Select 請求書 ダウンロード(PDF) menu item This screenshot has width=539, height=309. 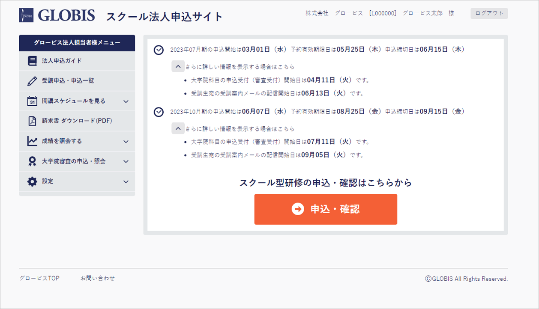tap(77, 121)
